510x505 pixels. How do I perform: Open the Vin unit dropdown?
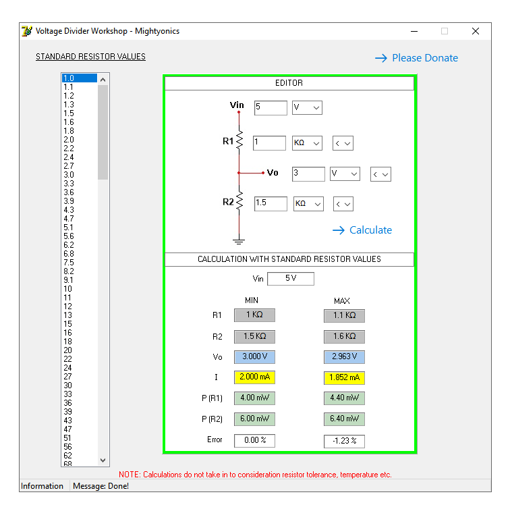click(x=307, y=108)
